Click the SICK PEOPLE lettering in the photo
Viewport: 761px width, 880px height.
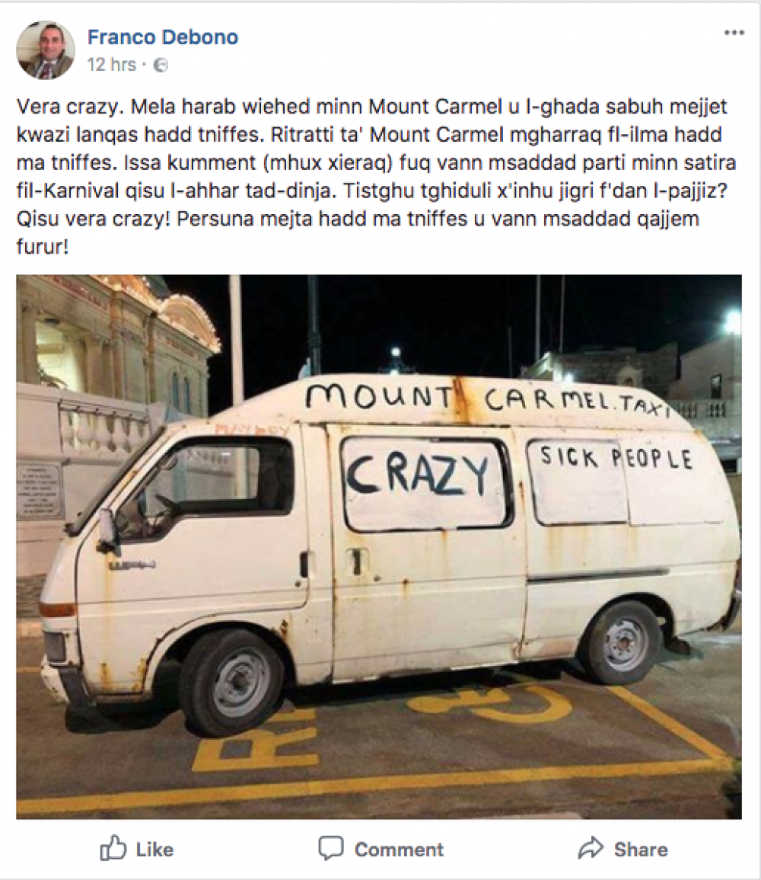pos(616,457)
